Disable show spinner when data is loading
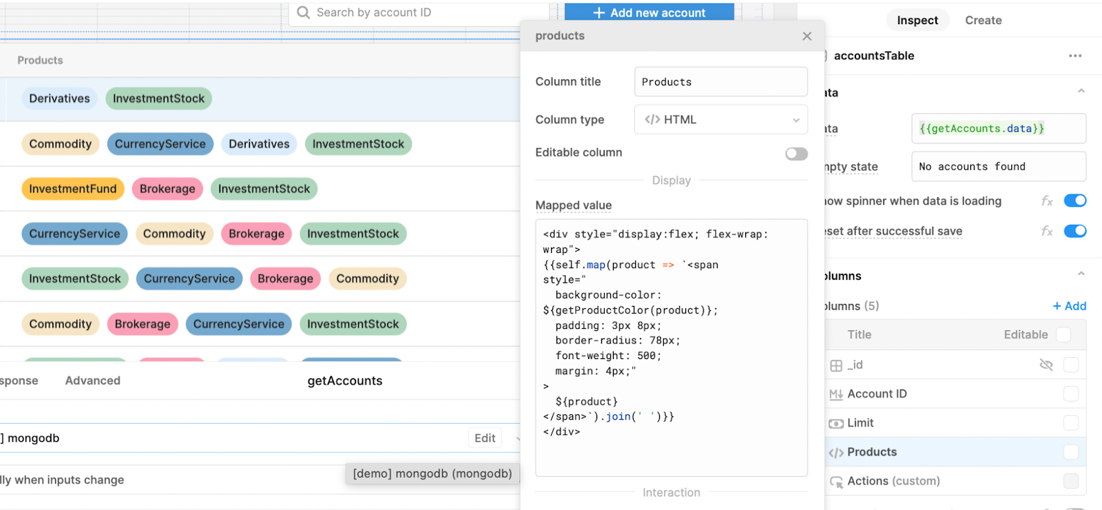 coord(1075,201)
